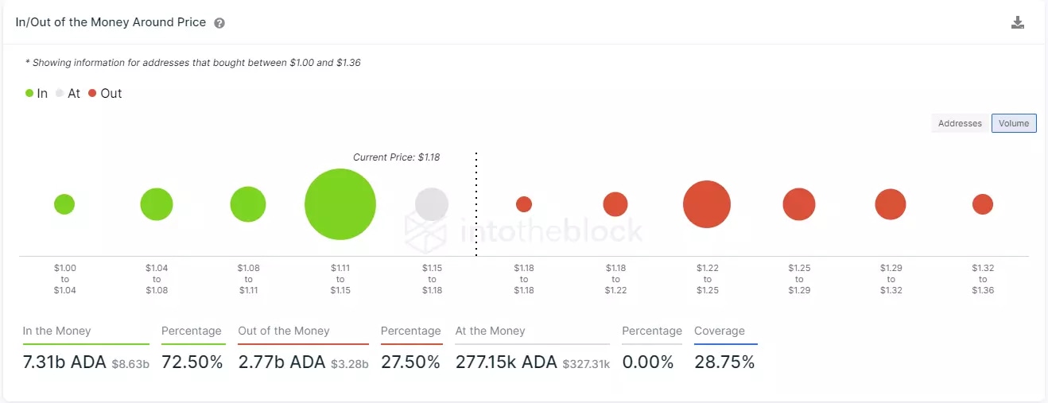Toggle the green In legend item

coord(37,93)
